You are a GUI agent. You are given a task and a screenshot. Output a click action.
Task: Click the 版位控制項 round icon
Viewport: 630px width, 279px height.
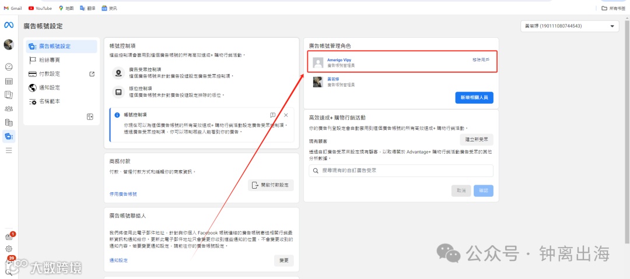(x=118, y=93)
